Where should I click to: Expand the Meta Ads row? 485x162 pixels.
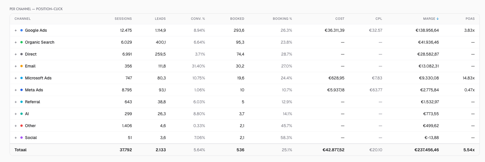coord(16,90)
